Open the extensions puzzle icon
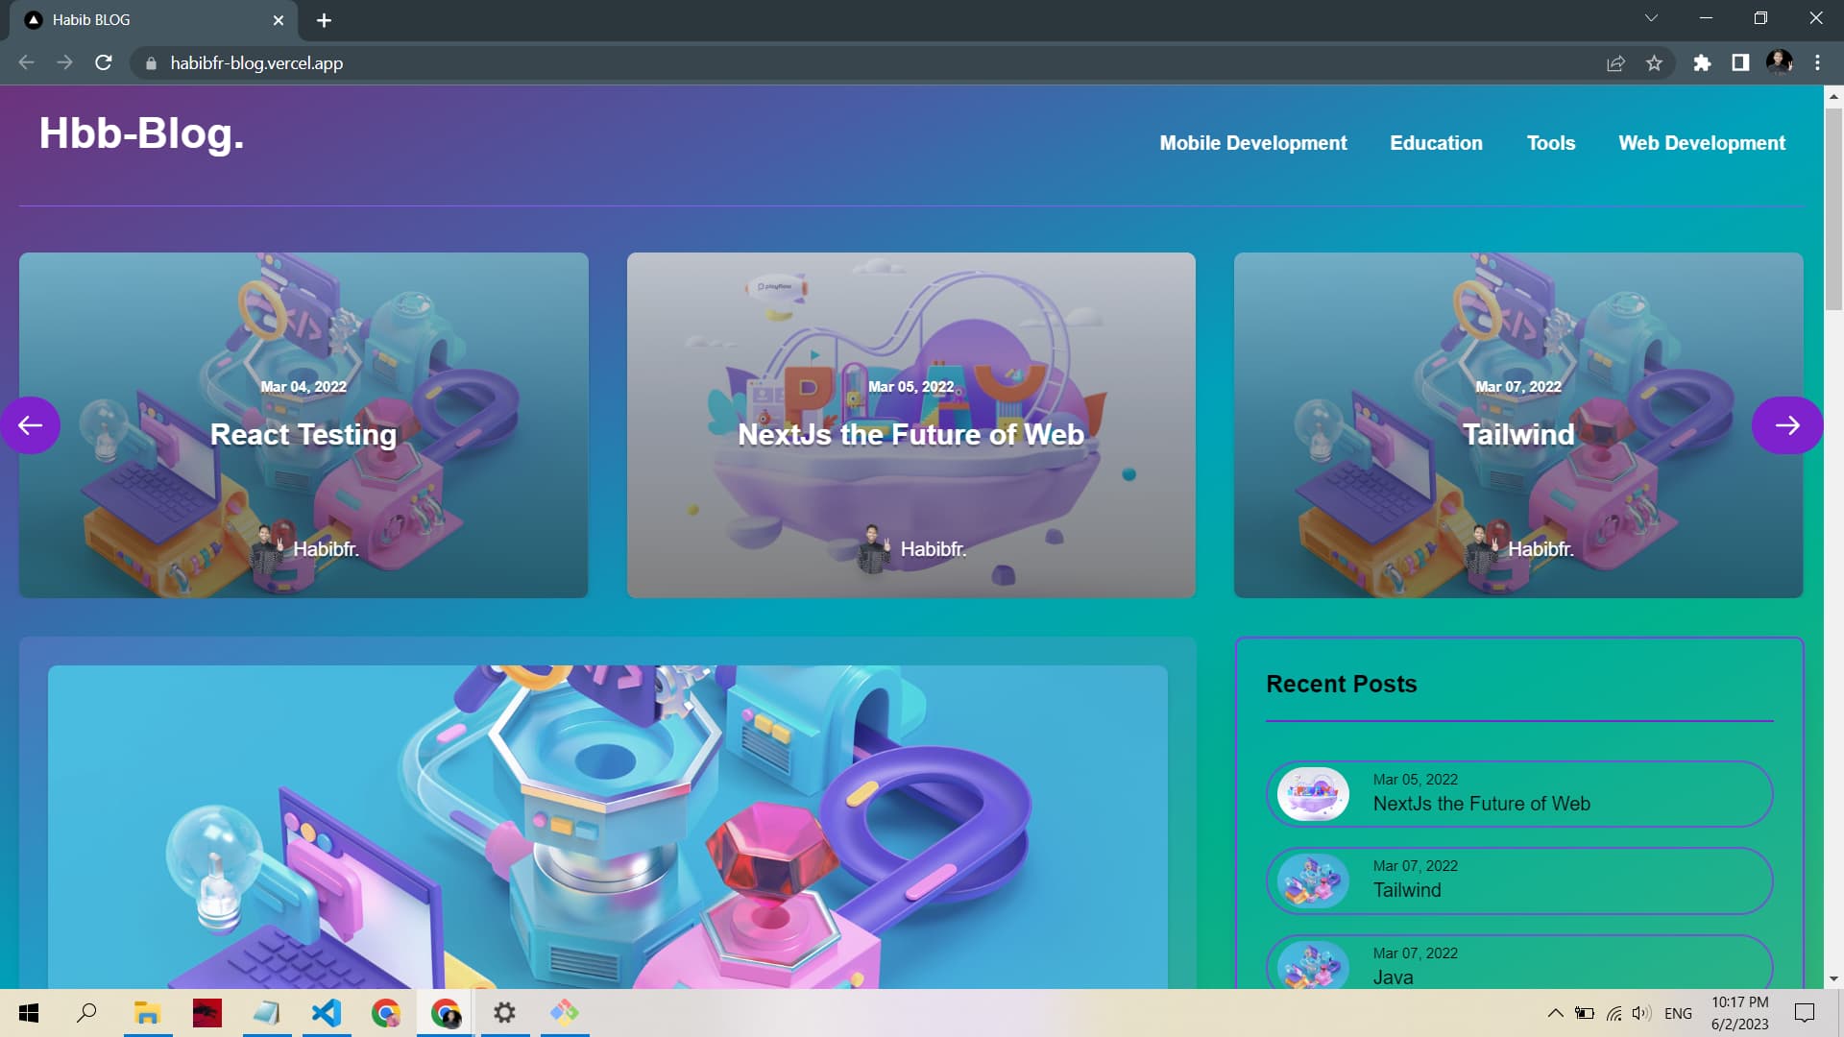 [1702, 63]
